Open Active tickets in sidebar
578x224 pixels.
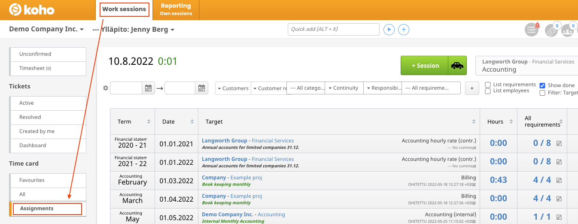click(48, 103)
